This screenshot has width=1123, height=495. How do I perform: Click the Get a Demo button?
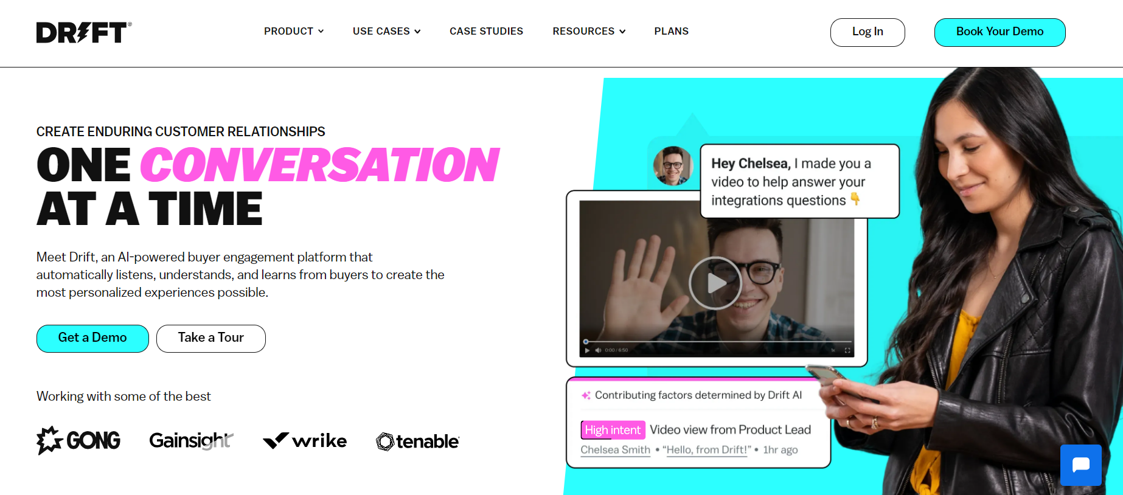[92, 338]
